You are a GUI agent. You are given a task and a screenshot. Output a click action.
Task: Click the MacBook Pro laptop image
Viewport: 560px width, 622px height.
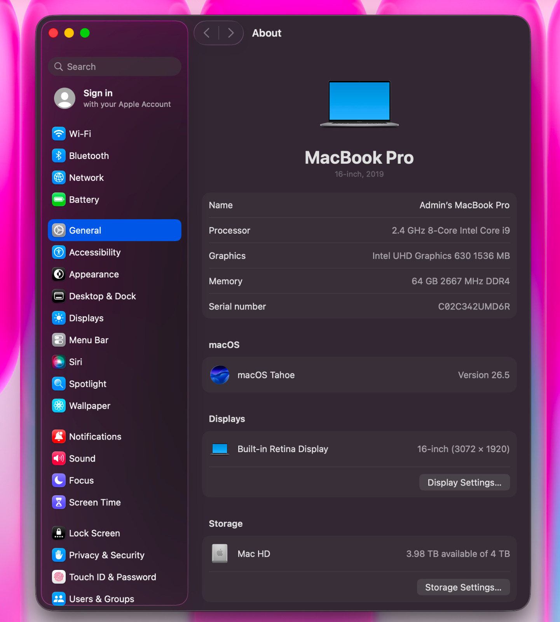point(359,104)
